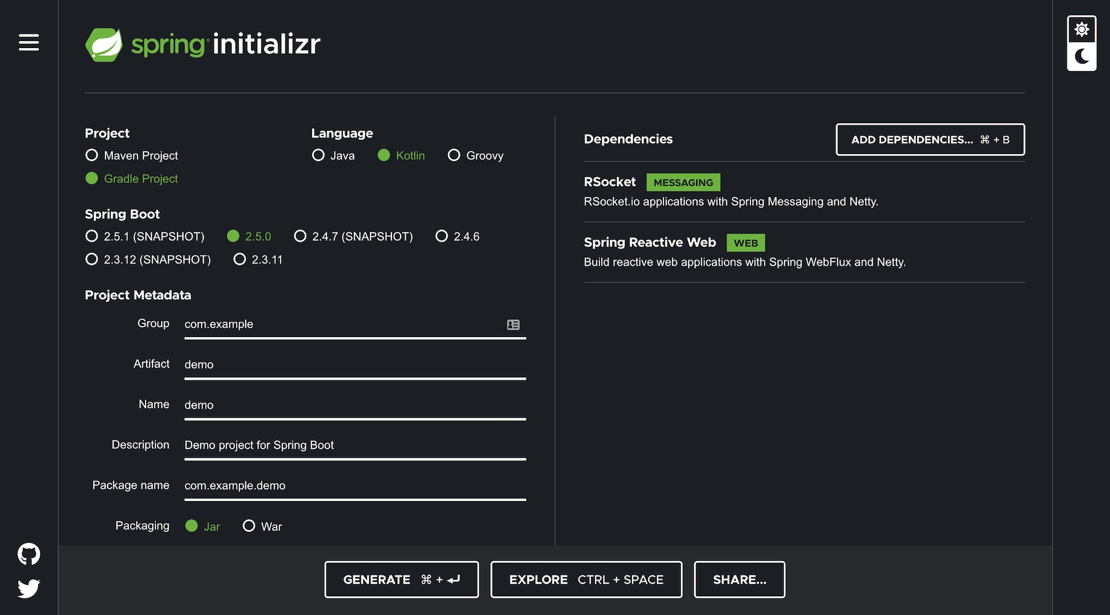Choose Groovy as the language
1110x615 pixels.
(x=475, y=155)
